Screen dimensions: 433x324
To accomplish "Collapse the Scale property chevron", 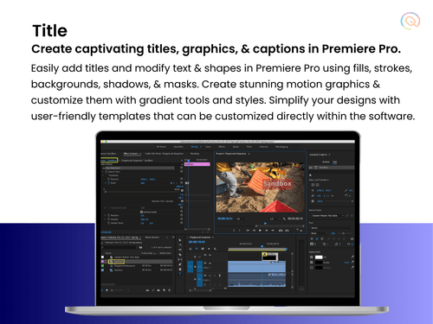I will (x=105, y=183).
